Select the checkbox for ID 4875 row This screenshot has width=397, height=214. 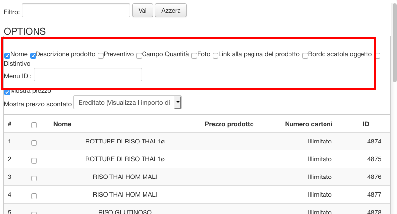(34, 160)
